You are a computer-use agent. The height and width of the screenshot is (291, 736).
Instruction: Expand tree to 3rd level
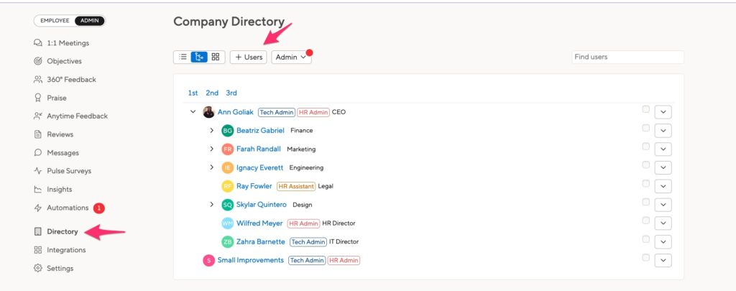pos(231,93)
